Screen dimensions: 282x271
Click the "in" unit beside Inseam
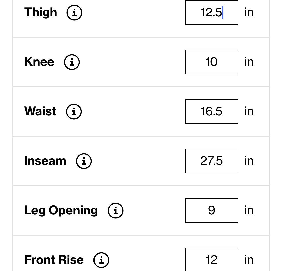(249, 161)
